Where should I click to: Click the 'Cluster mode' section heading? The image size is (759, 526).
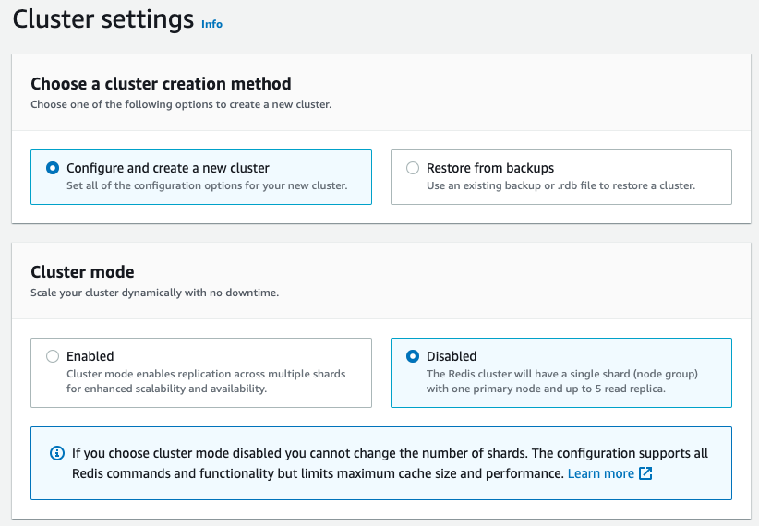click(82, 272)
